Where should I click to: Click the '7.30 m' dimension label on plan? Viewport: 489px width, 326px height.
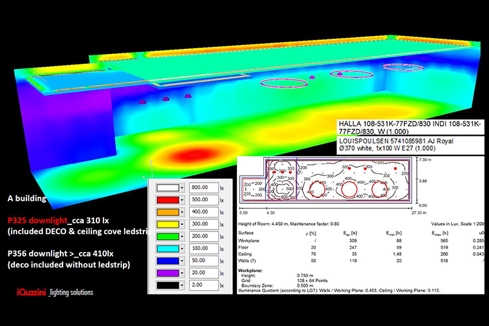425,159
